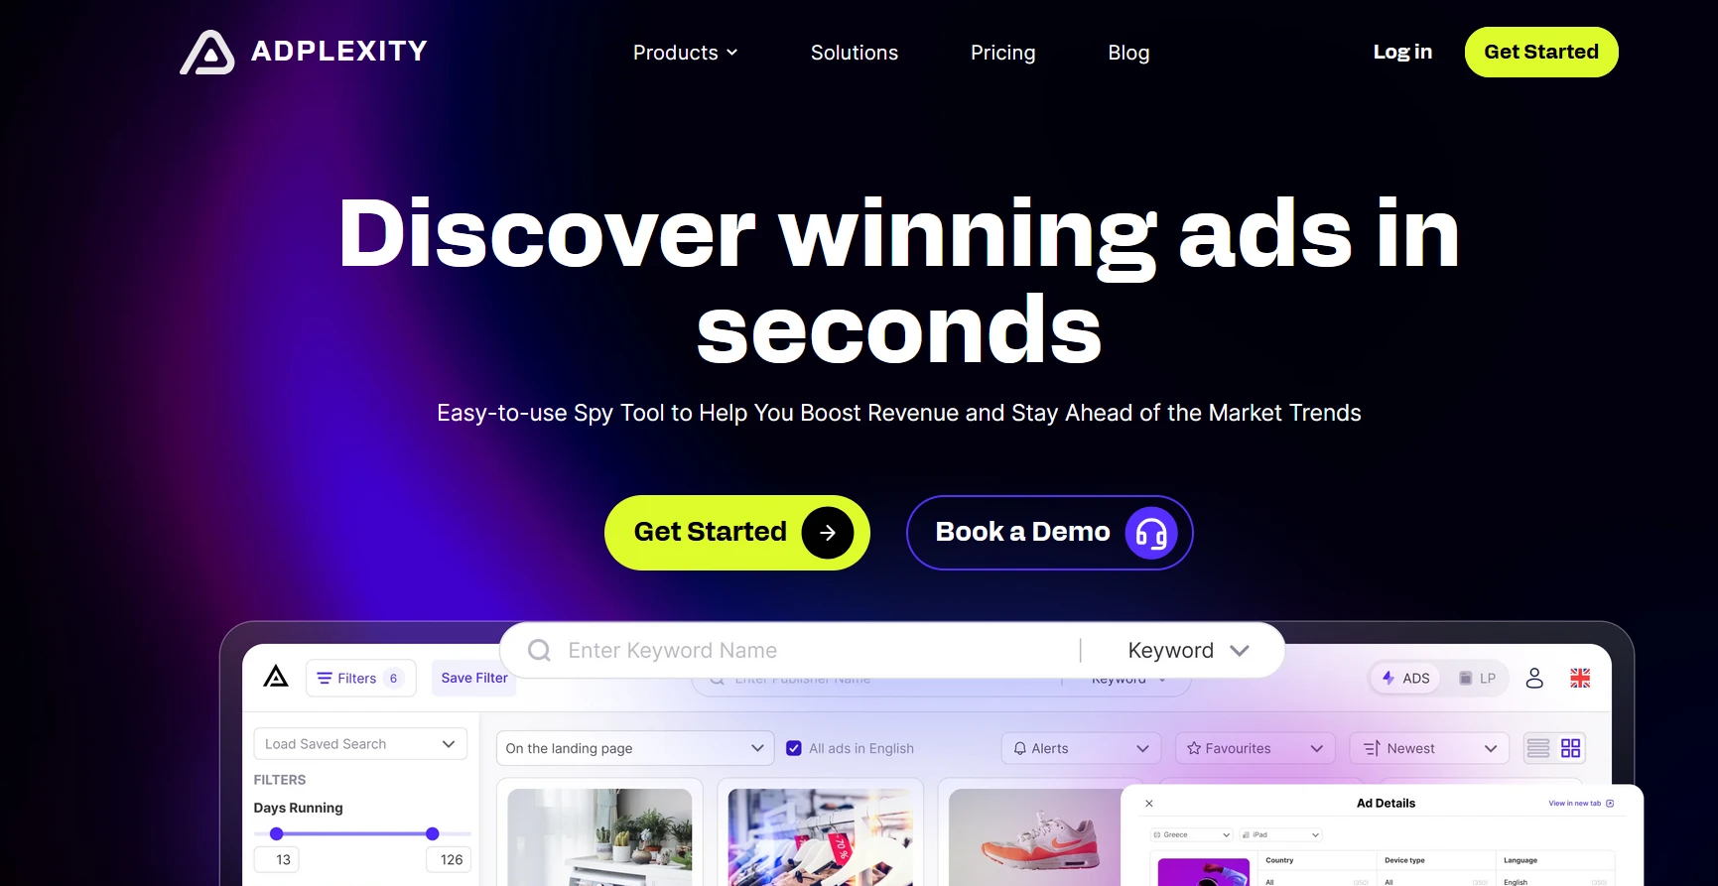The width and height of the screenshot is (1718, 886).
Task: Click the black arrow circle on Get Started
Action: coord(828,533)
